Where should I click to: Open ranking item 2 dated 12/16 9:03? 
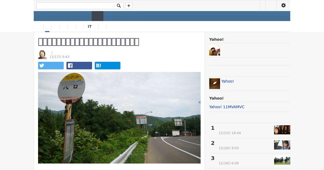tap(250, 145)
